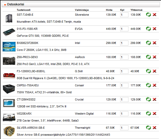Click product code WD20EARX
Image resolution: width=161 pixels, height=139 pixels.
[x=24, y=114]
